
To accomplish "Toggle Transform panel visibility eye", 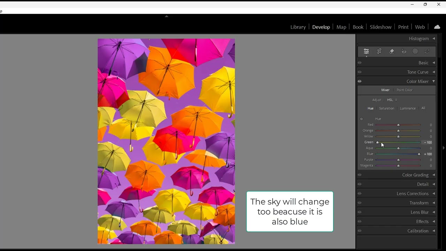I will (x=360, y=203).
